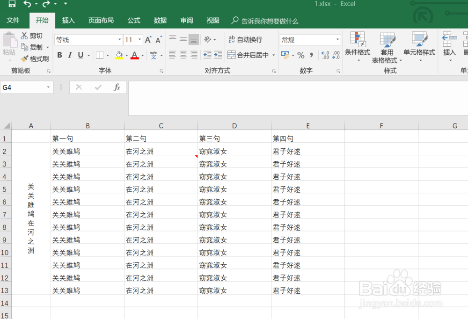This screenshot has height=319, width=468.
Task: Click the insert function fx icon
Action: 117,87
